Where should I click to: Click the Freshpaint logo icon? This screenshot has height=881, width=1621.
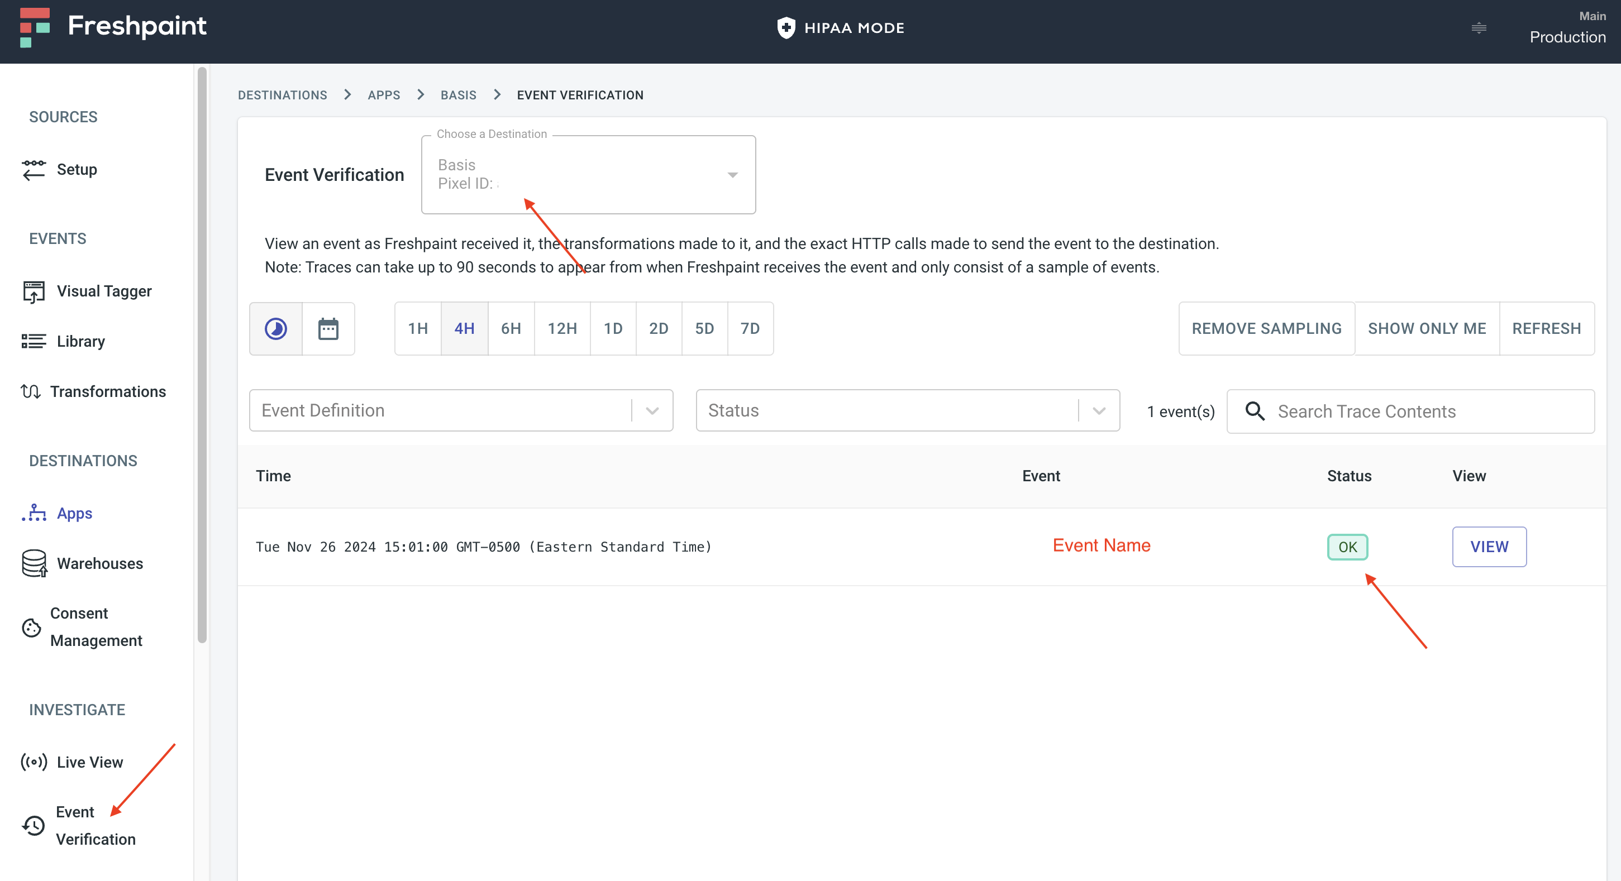[35, 28]
